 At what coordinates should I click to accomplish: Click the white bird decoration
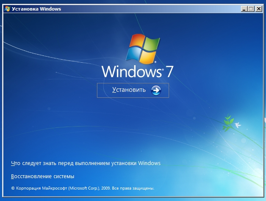pyautogui.click(x=238, y=125)
